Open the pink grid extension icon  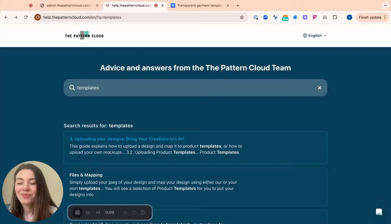(315, 17)
